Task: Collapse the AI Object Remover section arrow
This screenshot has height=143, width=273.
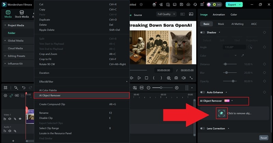Action: click(232, 100)
